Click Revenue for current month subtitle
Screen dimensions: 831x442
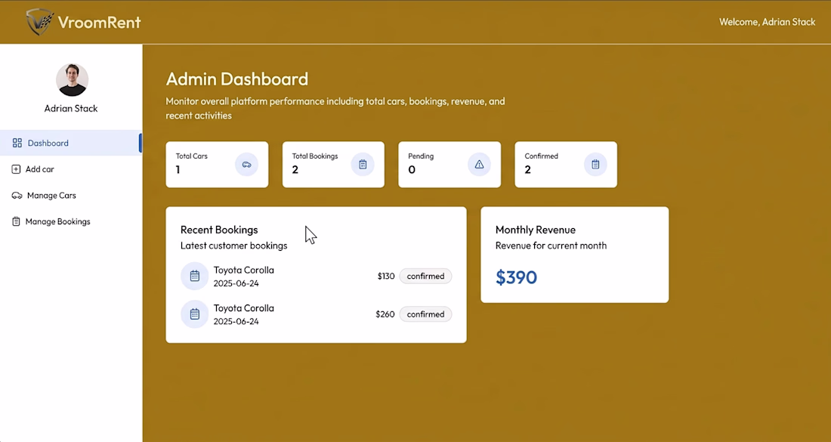551,246
